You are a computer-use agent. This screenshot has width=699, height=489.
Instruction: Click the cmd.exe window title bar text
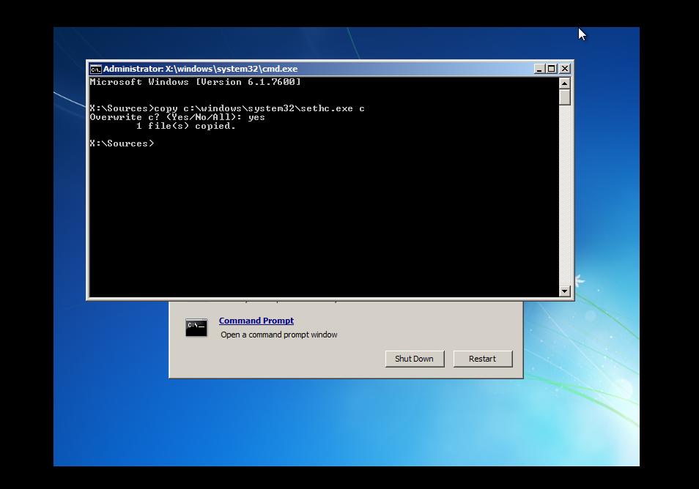click(x=200, y=69)
